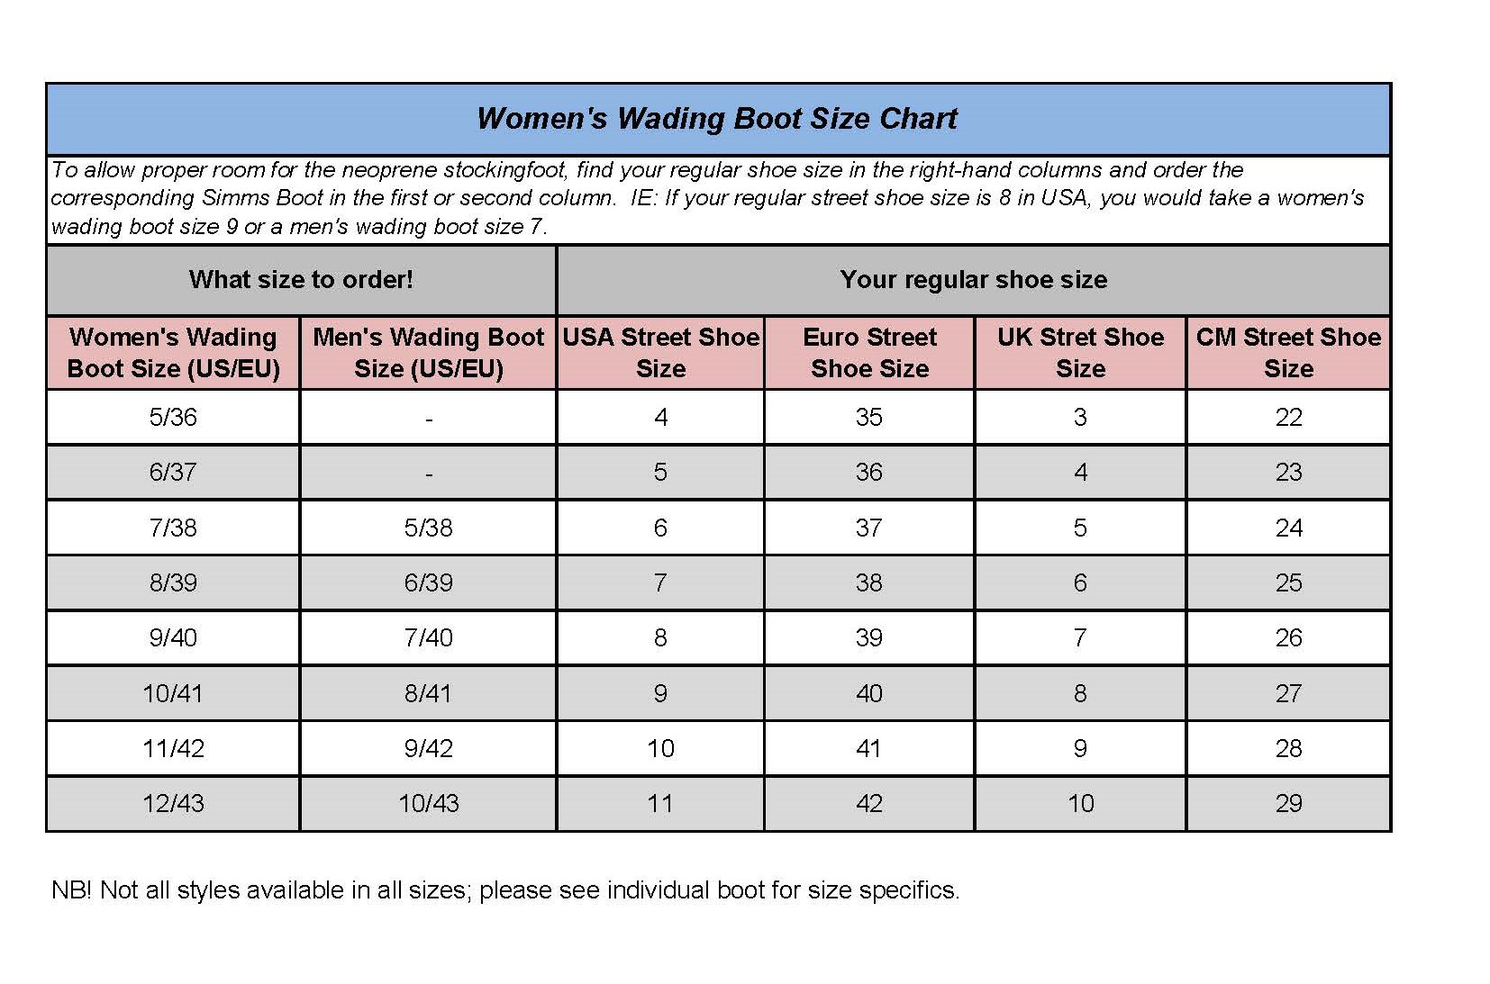Click the Euro Street Shoe Size header
The image size is (1490, 984).
(x=869, y=353)
